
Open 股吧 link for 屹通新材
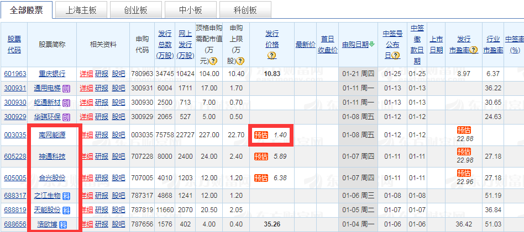pos(118,102)
